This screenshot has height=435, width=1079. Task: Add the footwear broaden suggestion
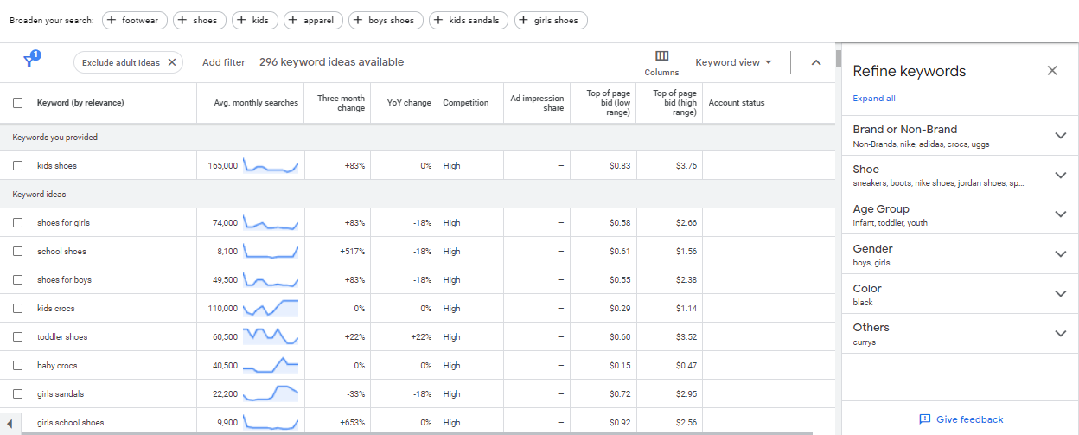tap(134, 20)
